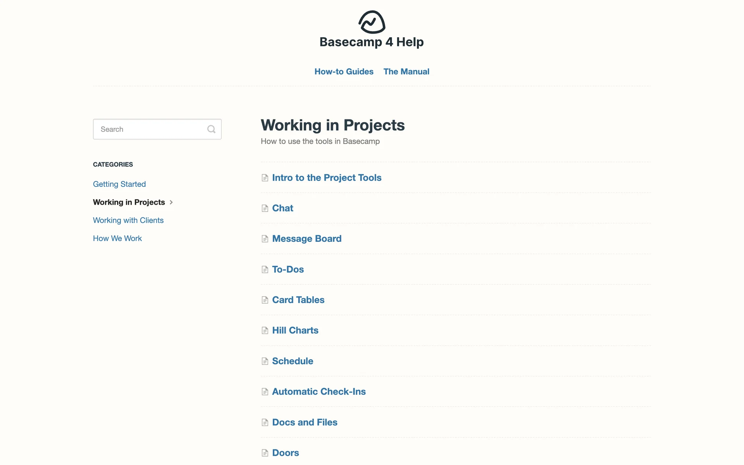The height and width of the screenshot is (465, 744).
Task: Open How We Work category
Action: pos(117,238)
